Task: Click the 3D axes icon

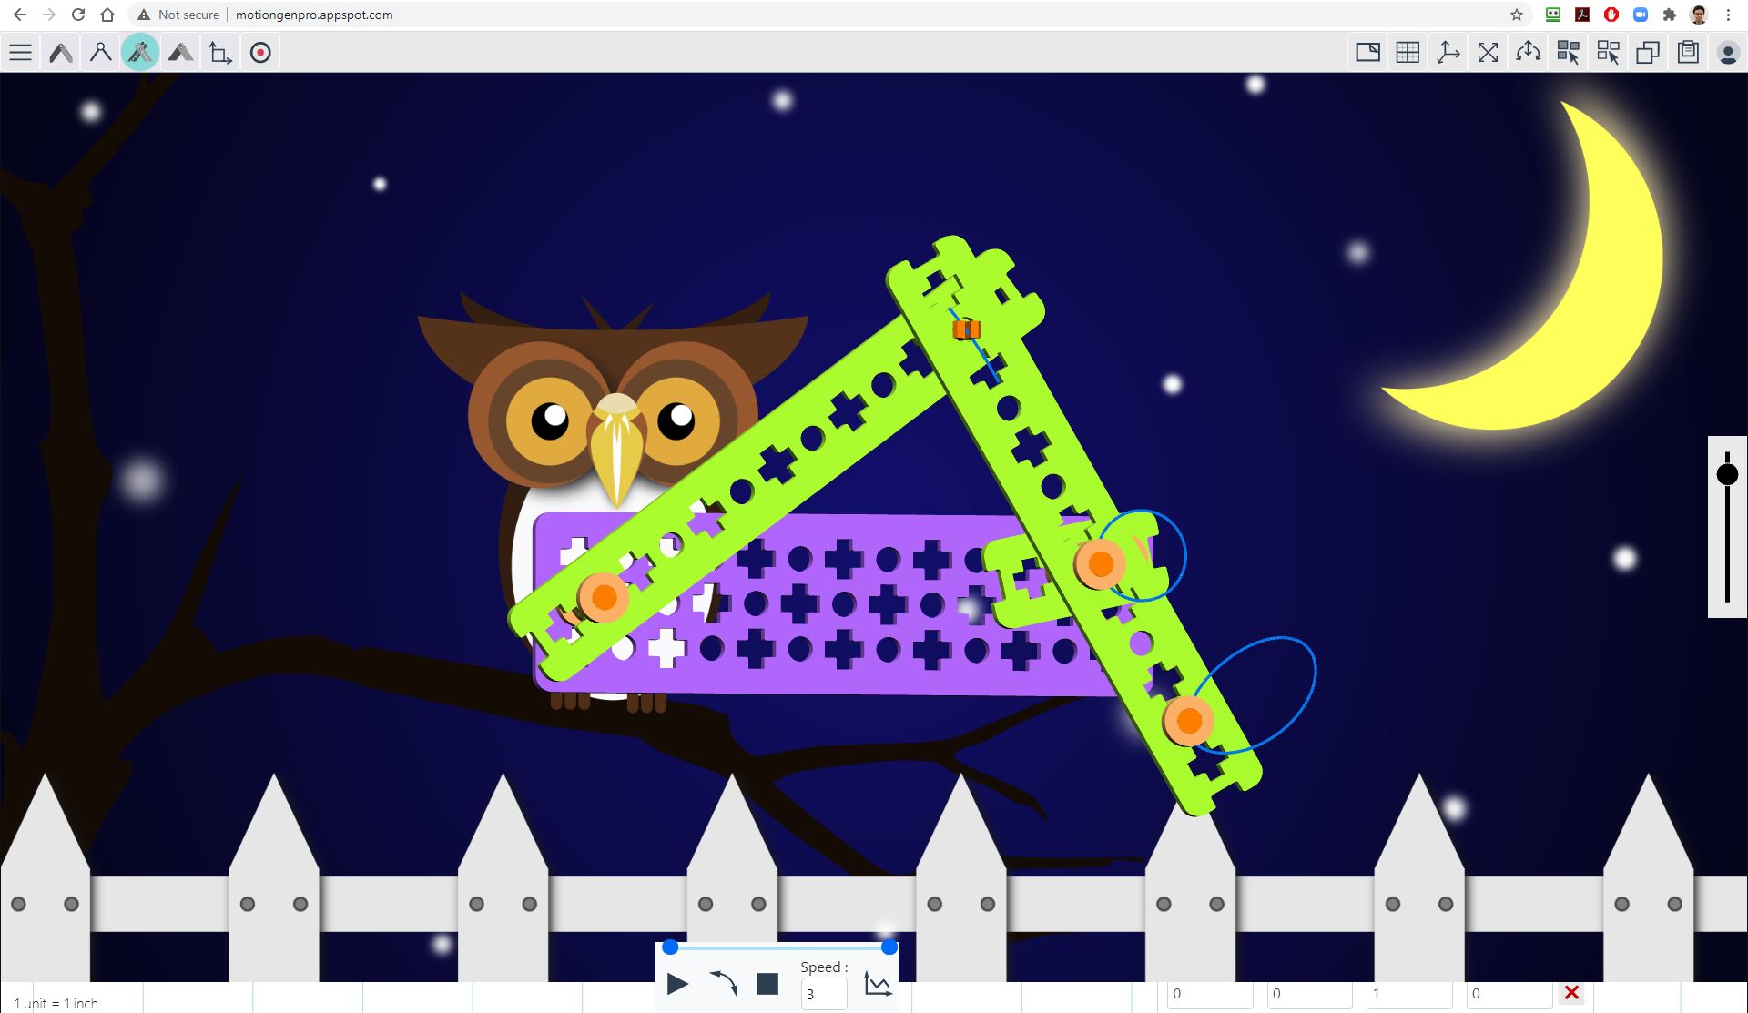Action: pos(1448,53)
